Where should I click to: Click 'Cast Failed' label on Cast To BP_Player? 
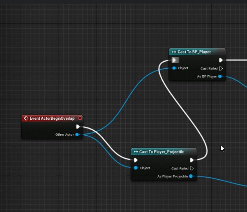coord(209,68)
